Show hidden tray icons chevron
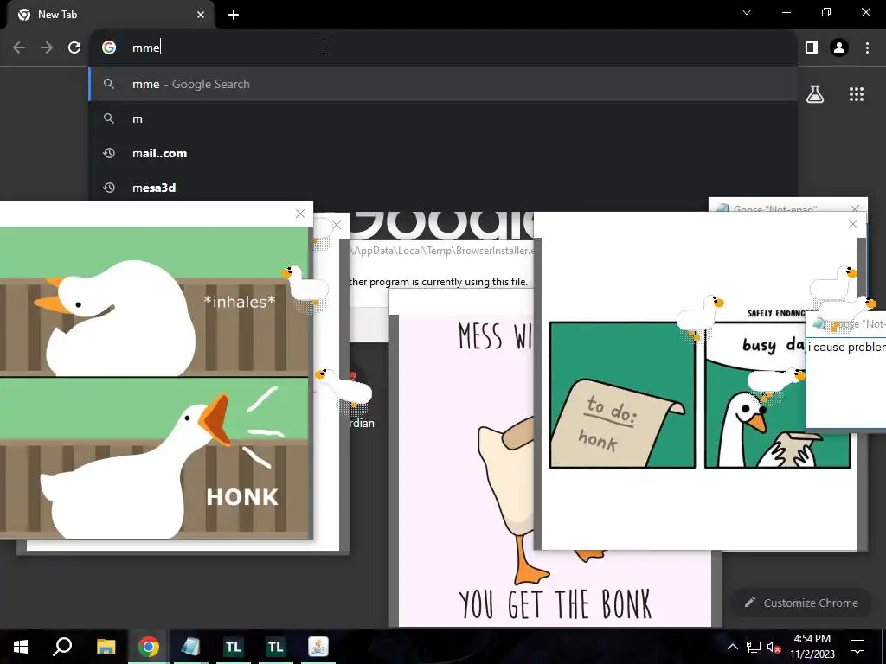The image size is (886, 664). [x=732, y=647]
